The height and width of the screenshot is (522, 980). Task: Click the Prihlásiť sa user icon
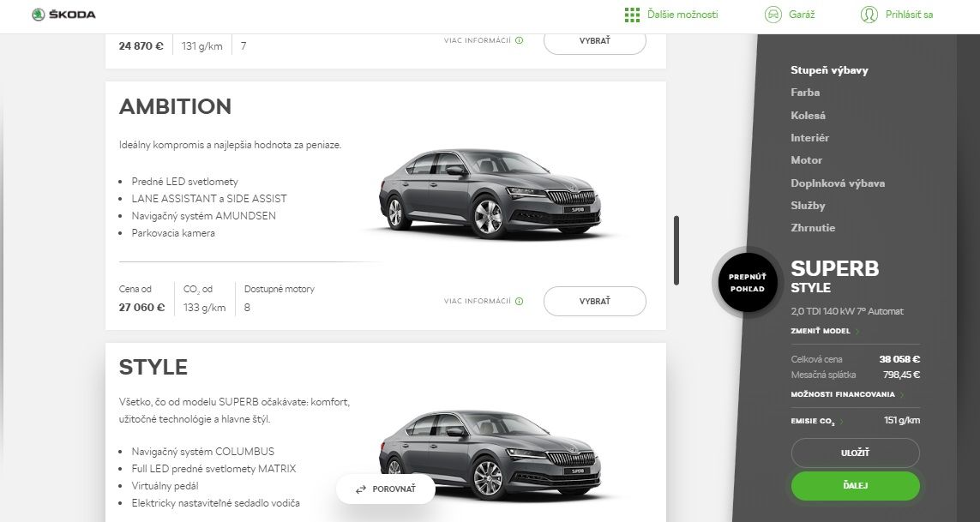[x=869, y=15]
